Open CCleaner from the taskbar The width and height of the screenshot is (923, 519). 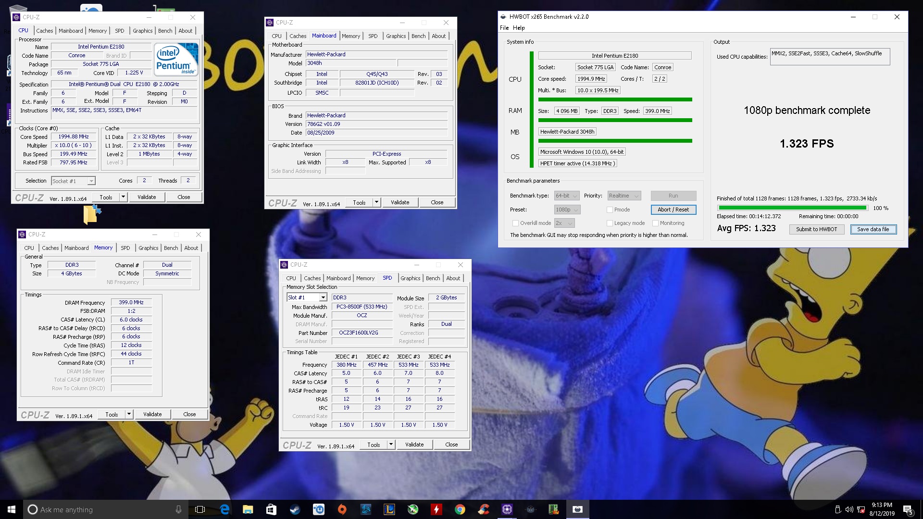click(484, 509)
